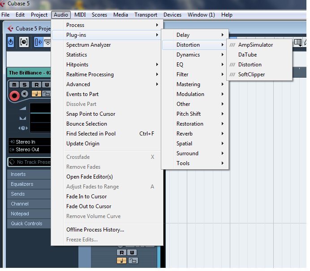Click the Show Overview toolbar icon
Image resolution: width=310 pixels, height=271 pixels.
coord(47,42)
